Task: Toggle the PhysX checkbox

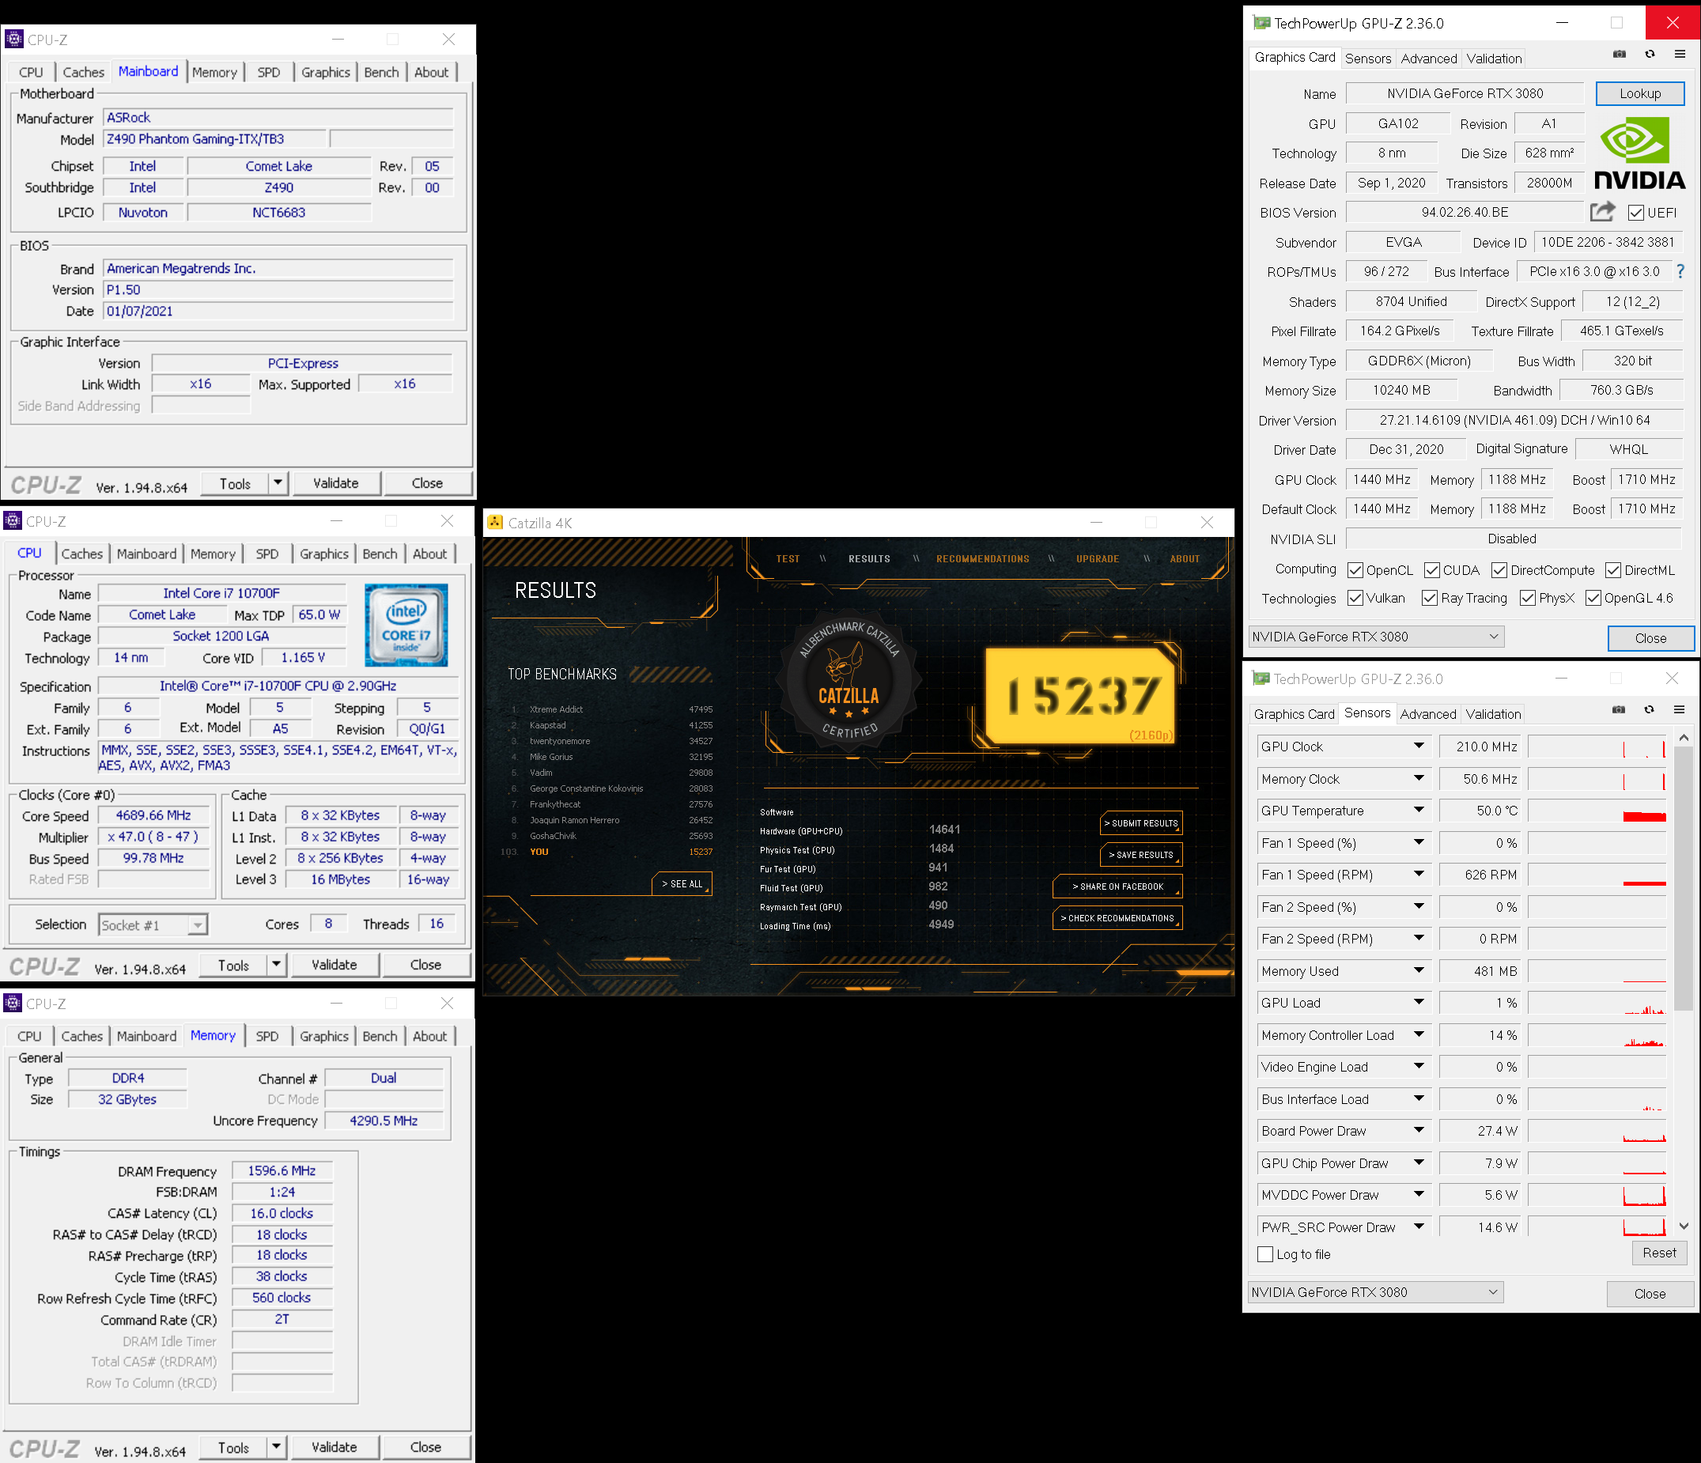Action: (1528, 598)
